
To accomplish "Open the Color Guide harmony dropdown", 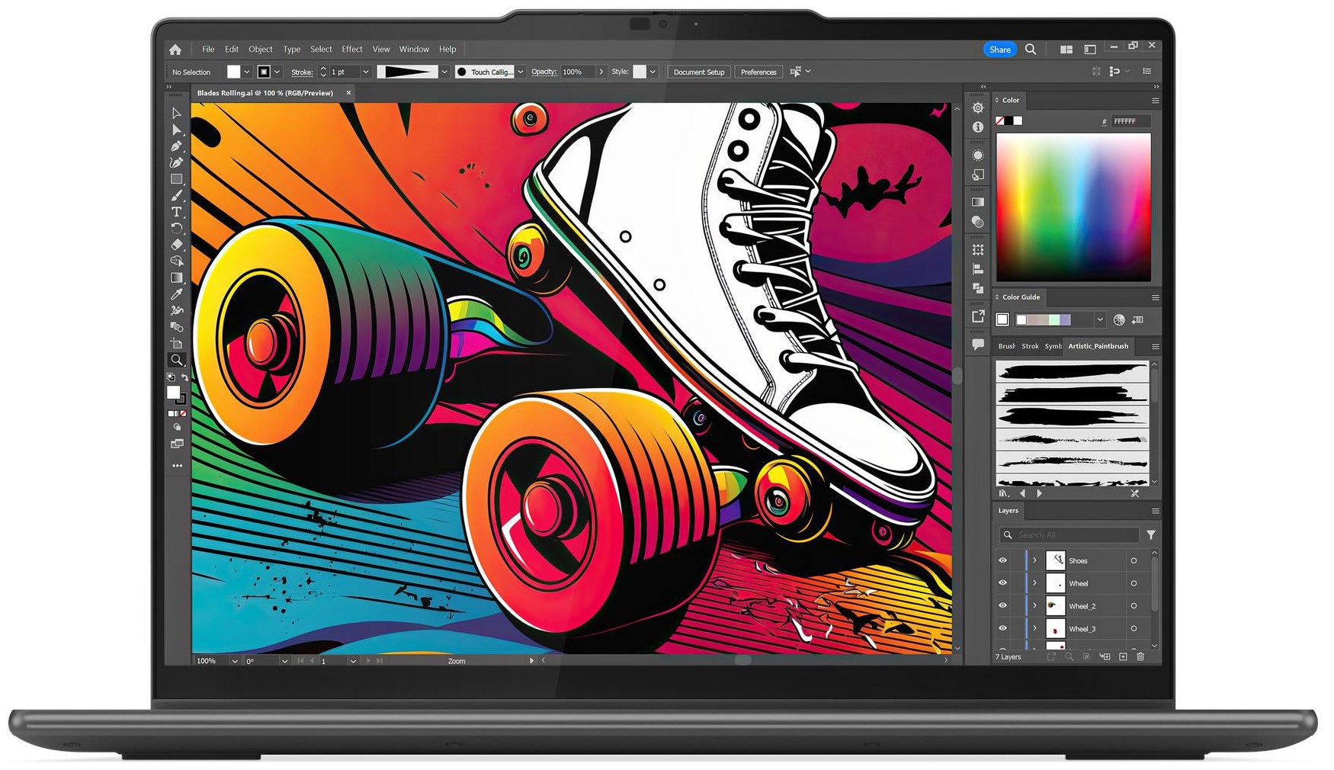I will 1099,320.
